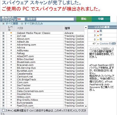The width and height of the screenshot is (117, 115).
Task: Click the list scrollbar up arrow
Action: [86, 27]
